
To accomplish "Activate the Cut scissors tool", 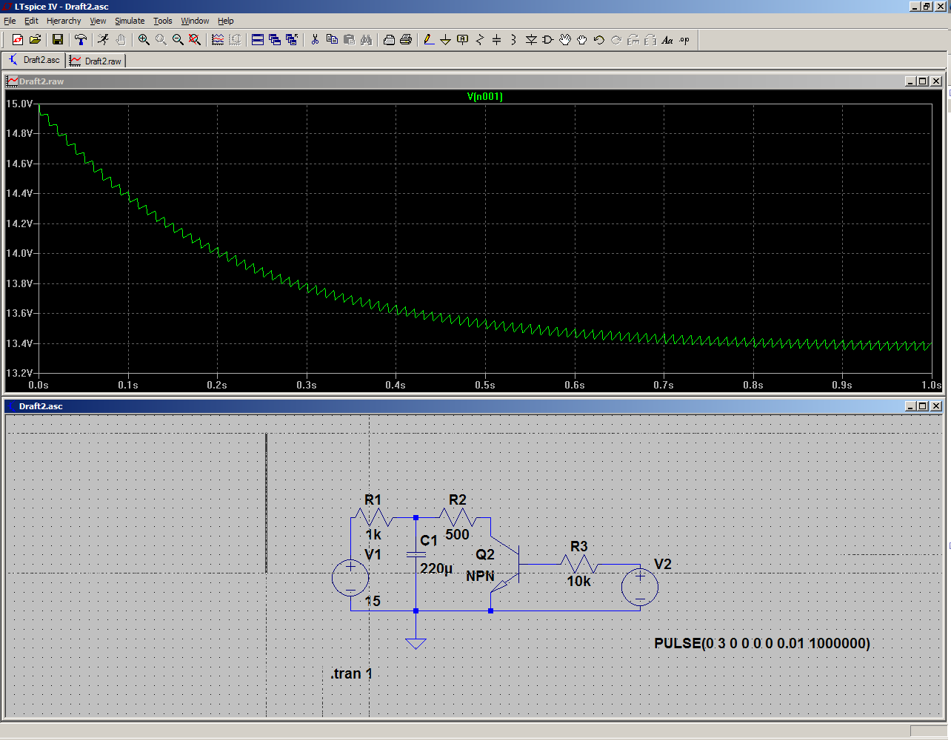I will point(315,40).
